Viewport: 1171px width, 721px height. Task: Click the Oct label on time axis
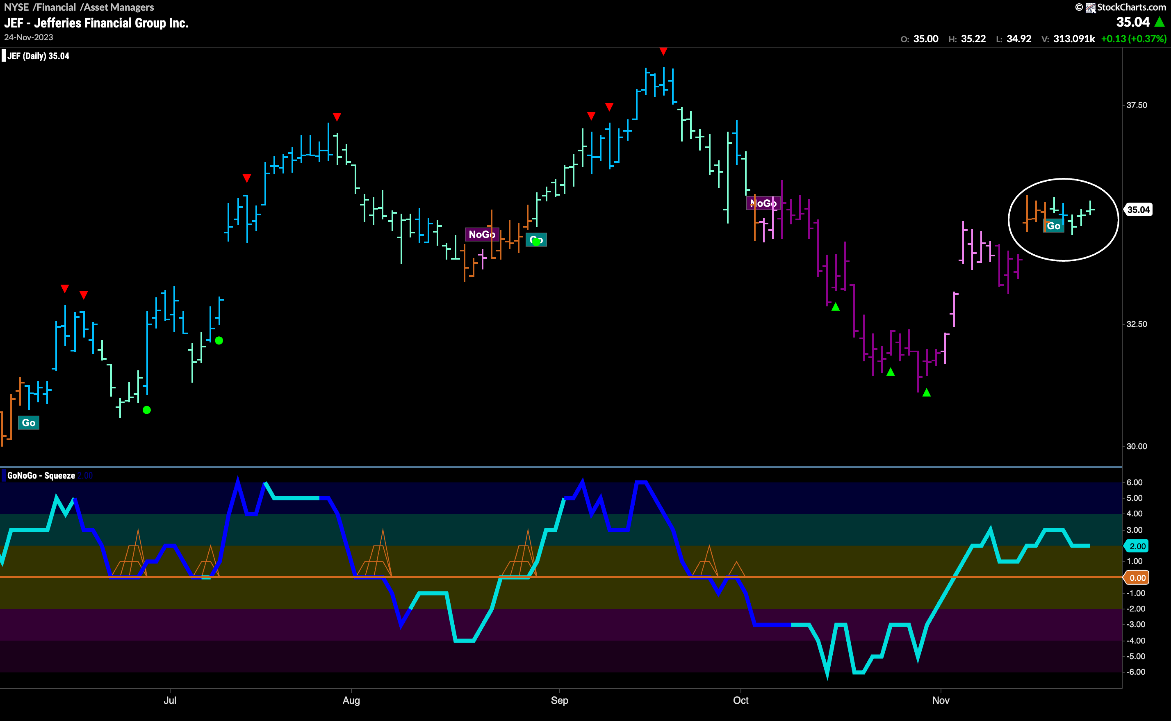pos(740,700)
